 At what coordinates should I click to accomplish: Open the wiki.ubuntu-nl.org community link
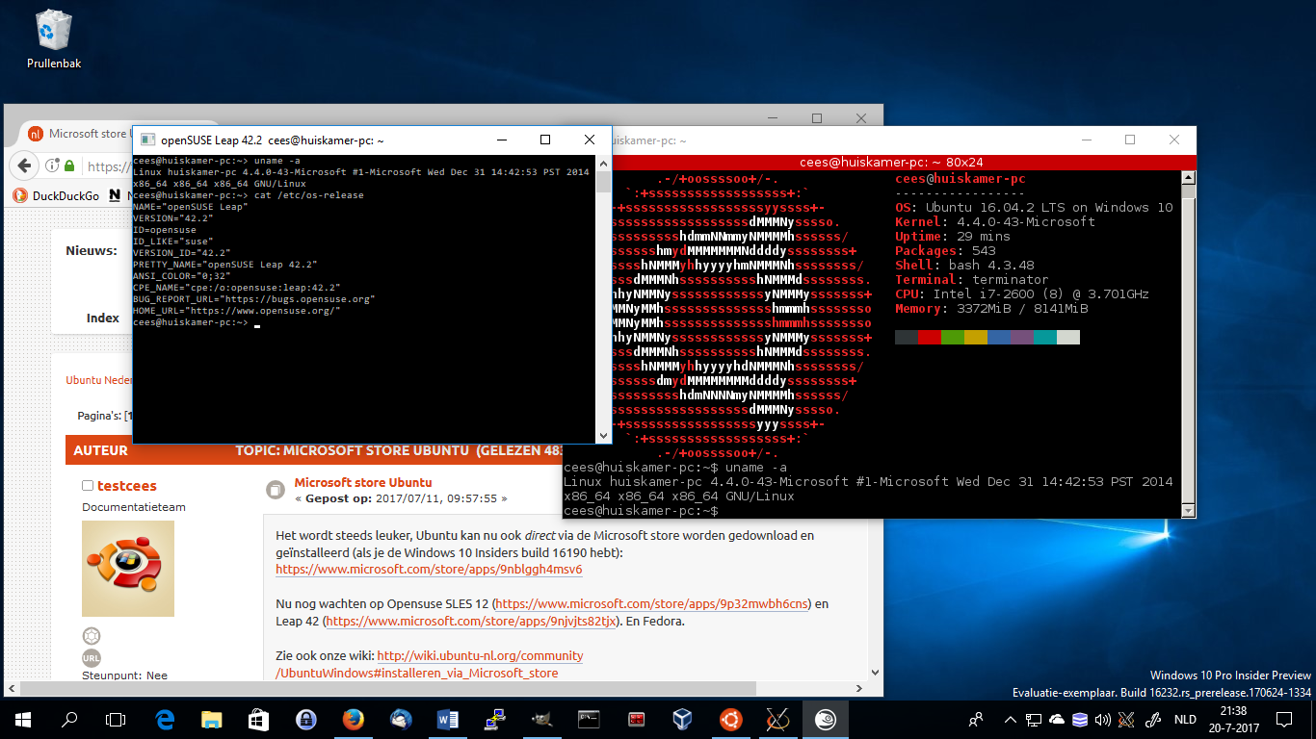point(430,664)
